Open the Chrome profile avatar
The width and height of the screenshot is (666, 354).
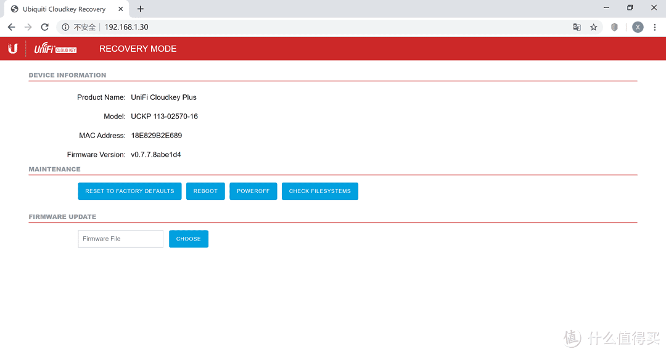(x=638, y=27)
